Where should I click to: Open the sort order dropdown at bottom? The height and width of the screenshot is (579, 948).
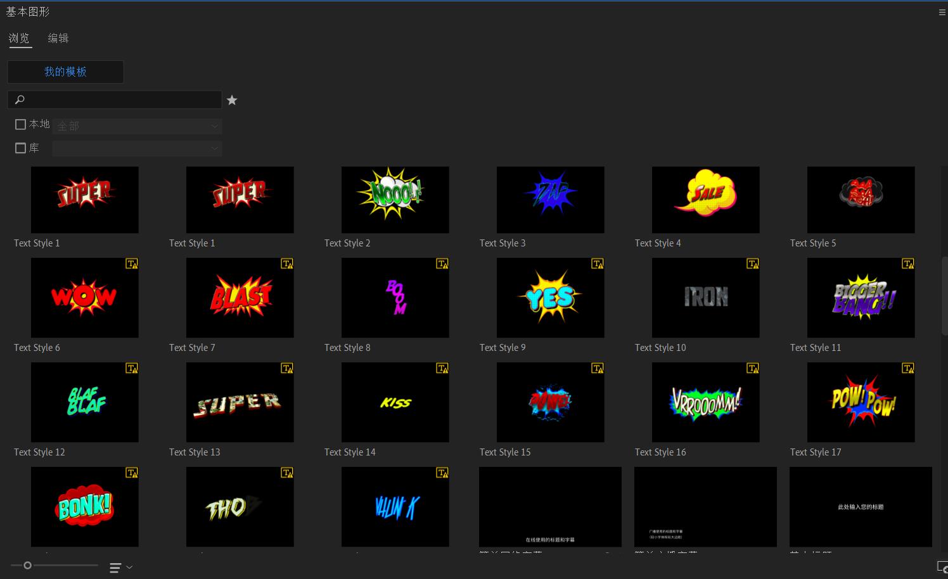[120, 568]
